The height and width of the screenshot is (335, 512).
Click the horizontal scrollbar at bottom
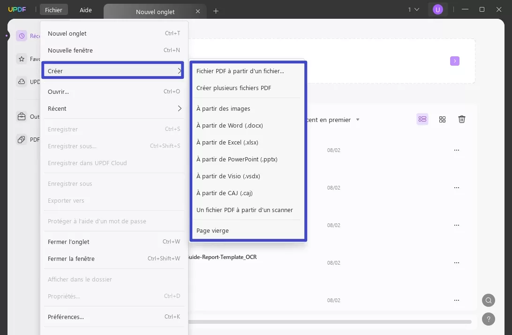(330, 322)
